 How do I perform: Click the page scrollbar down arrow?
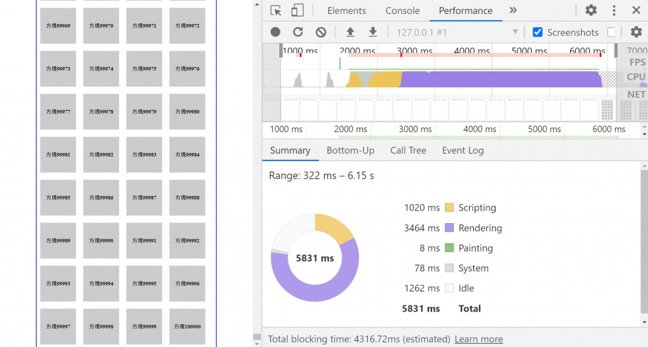tap(257, 344)
